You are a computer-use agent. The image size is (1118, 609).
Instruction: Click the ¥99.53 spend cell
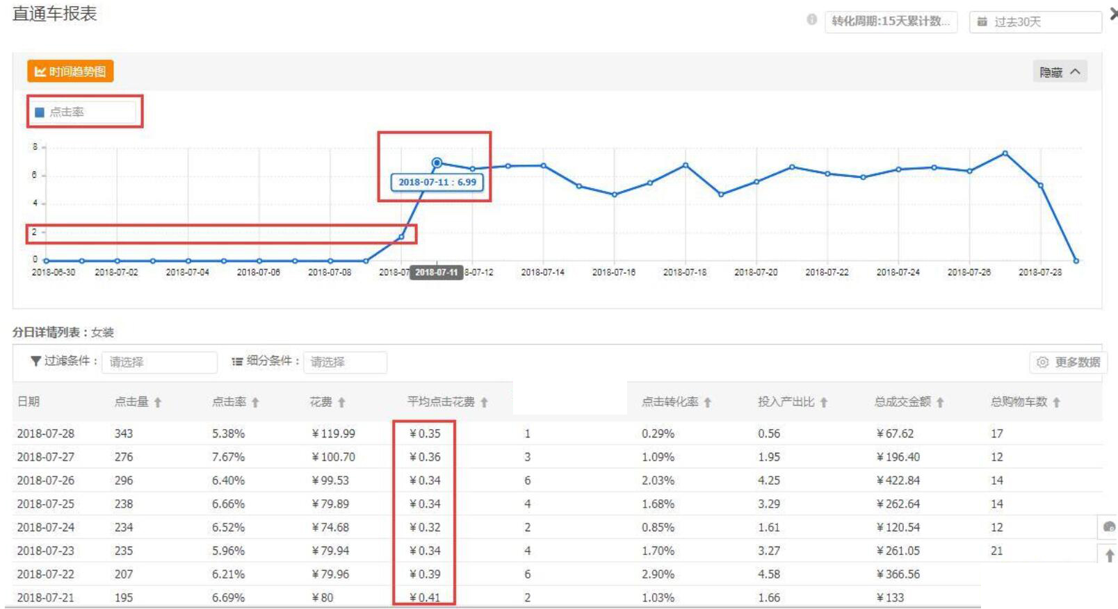pyautogui.click(x=330, y=481)
